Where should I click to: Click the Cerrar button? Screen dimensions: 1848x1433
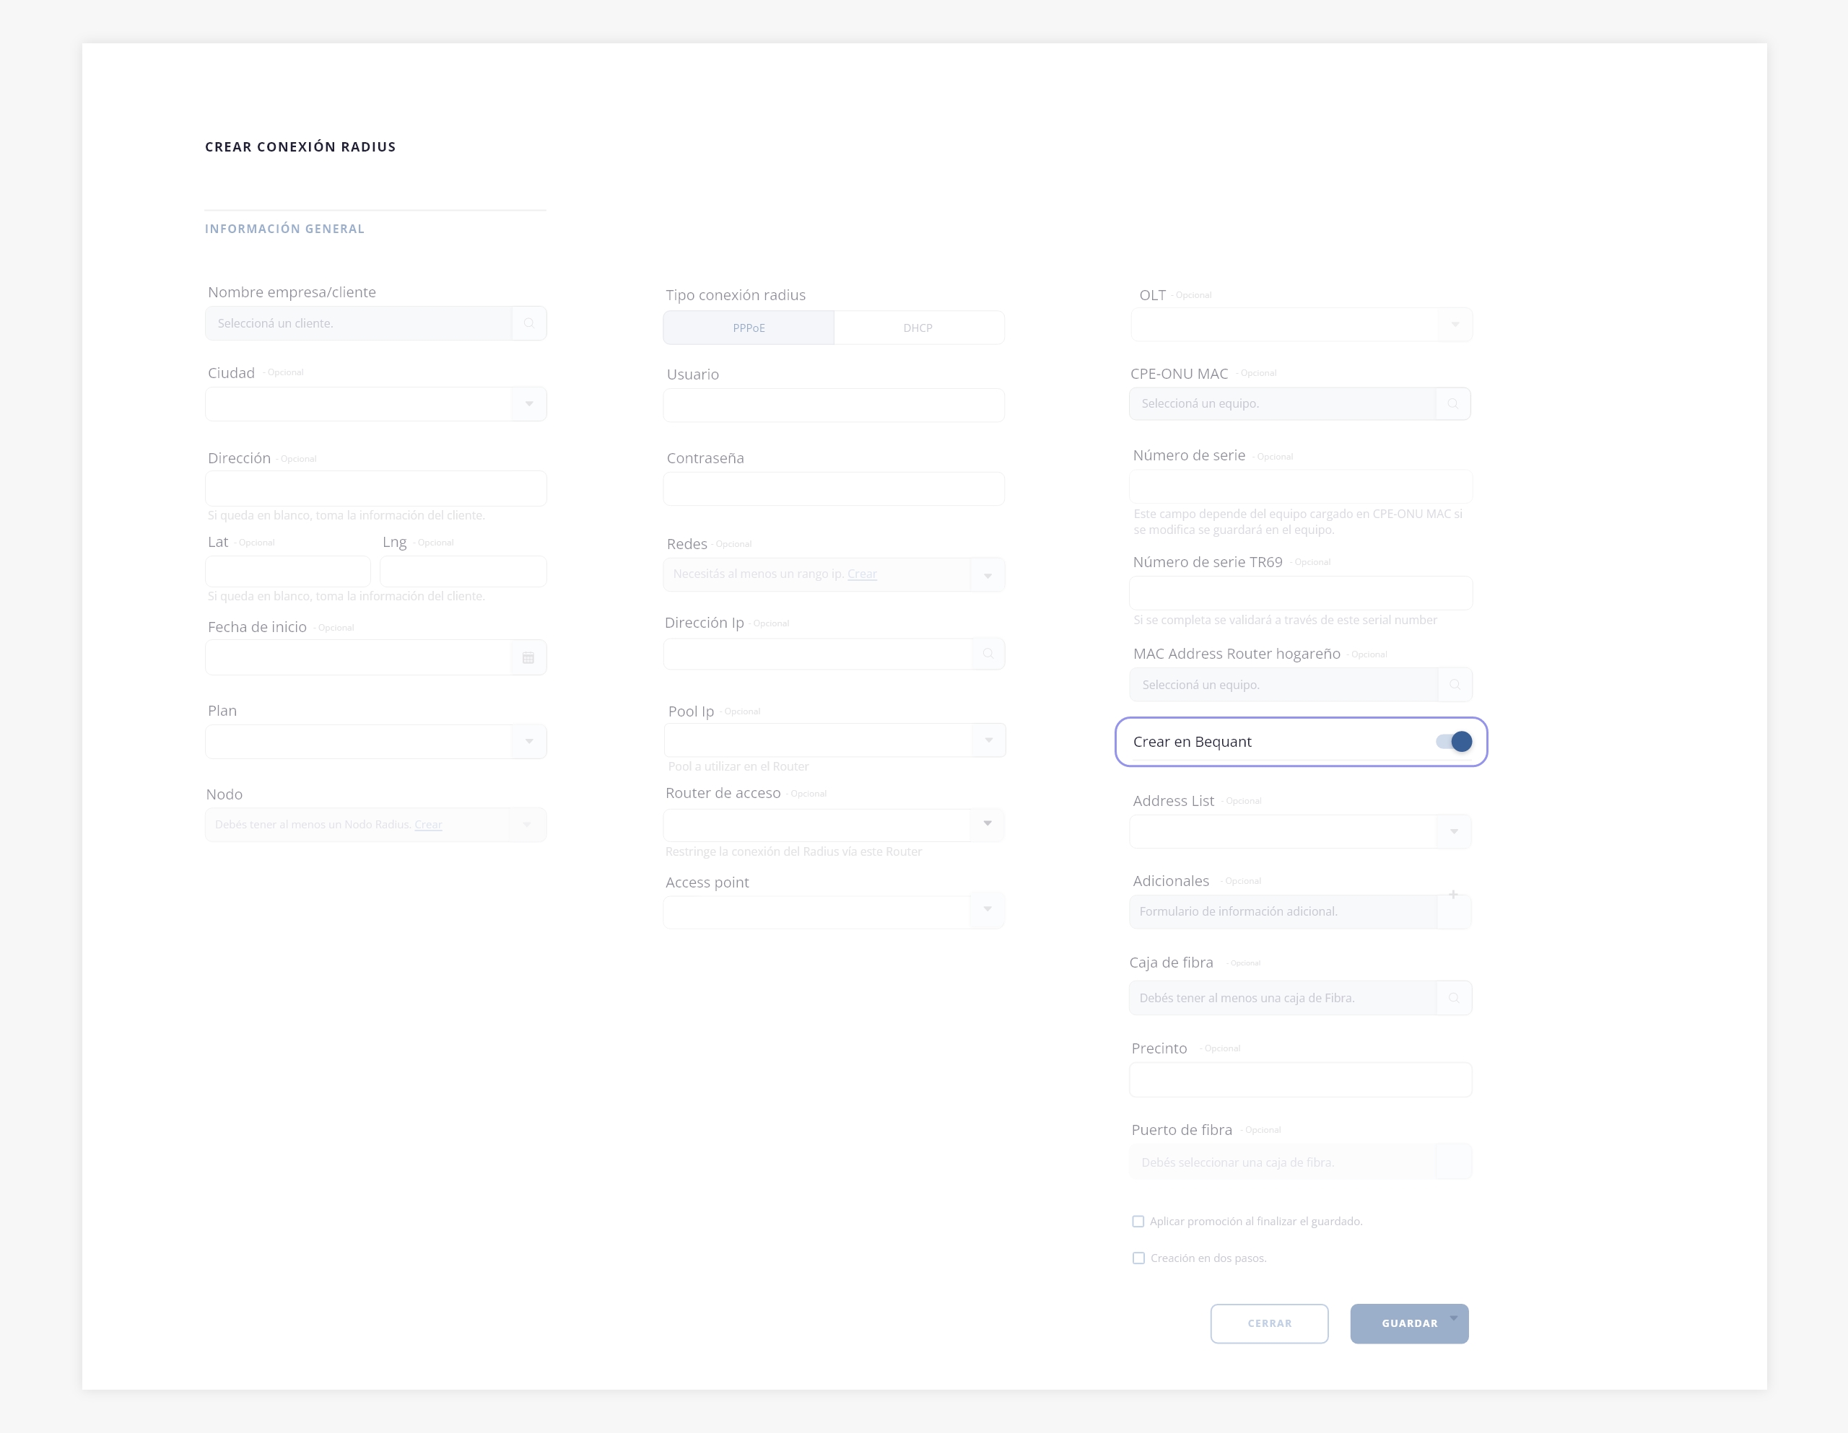pos(1269,1324)
